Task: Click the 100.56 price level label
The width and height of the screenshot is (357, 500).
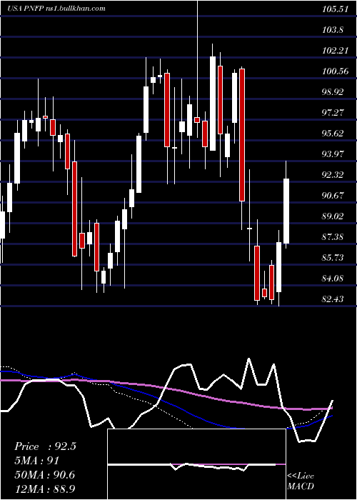Action: 335,71
